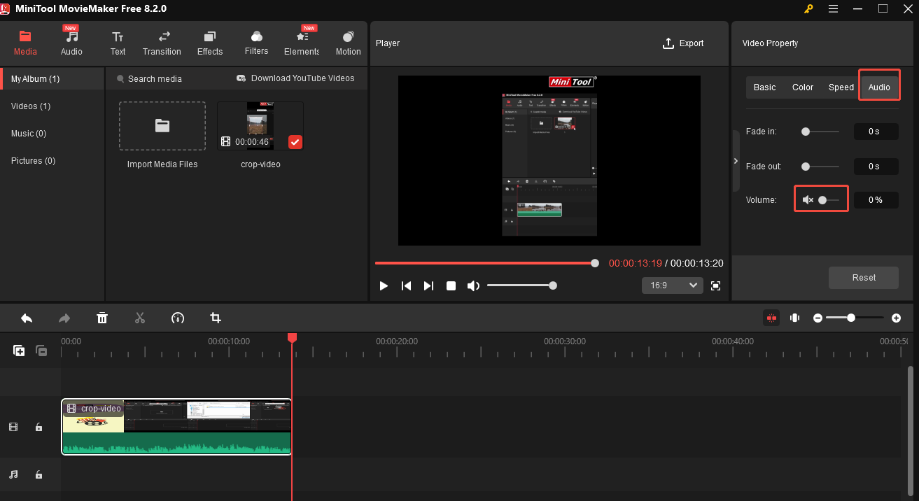Open the Filters tab

click(256, 43)
